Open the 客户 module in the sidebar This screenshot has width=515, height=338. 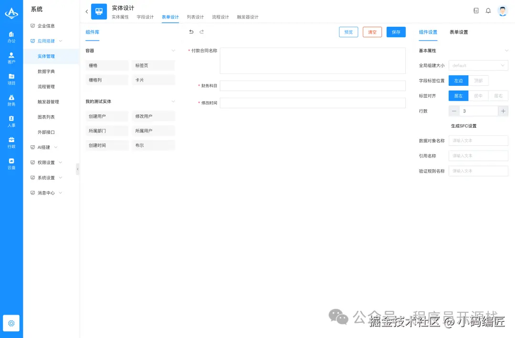pyautogui.click(x=11, y=58)
